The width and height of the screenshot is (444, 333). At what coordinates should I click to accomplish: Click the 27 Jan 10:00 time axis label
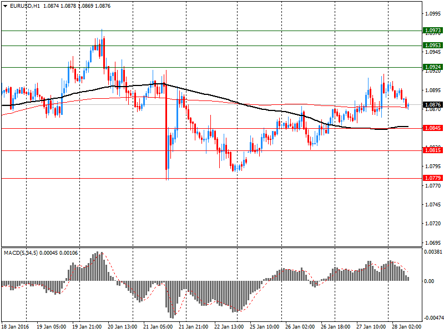371,326
